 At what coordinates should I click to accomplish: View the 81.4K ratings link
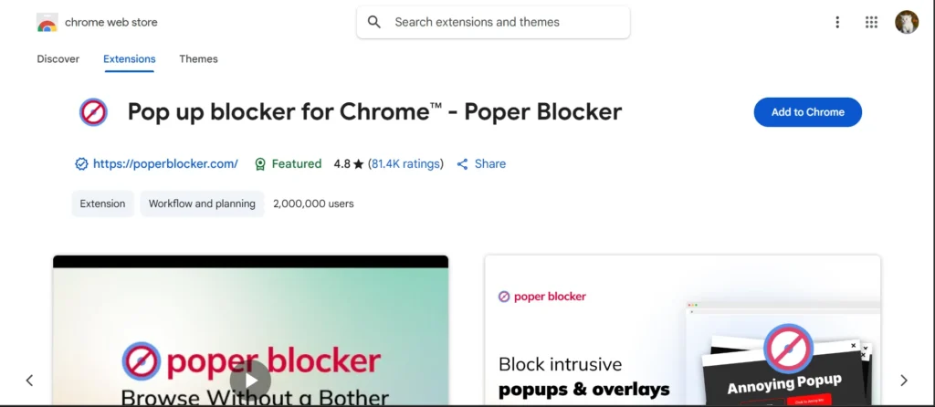(x=405, y=164)
